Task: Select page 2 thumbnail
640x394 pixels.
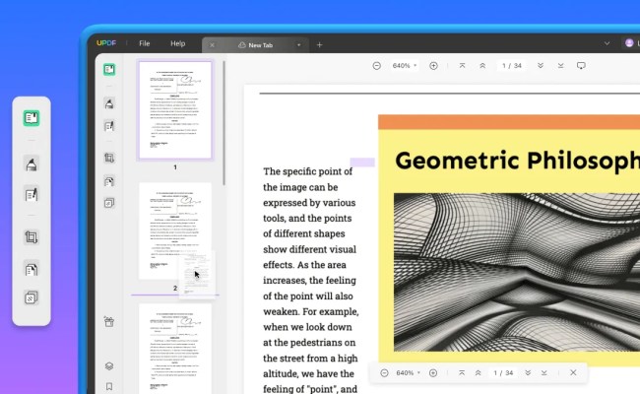Action: pos(175,231)
